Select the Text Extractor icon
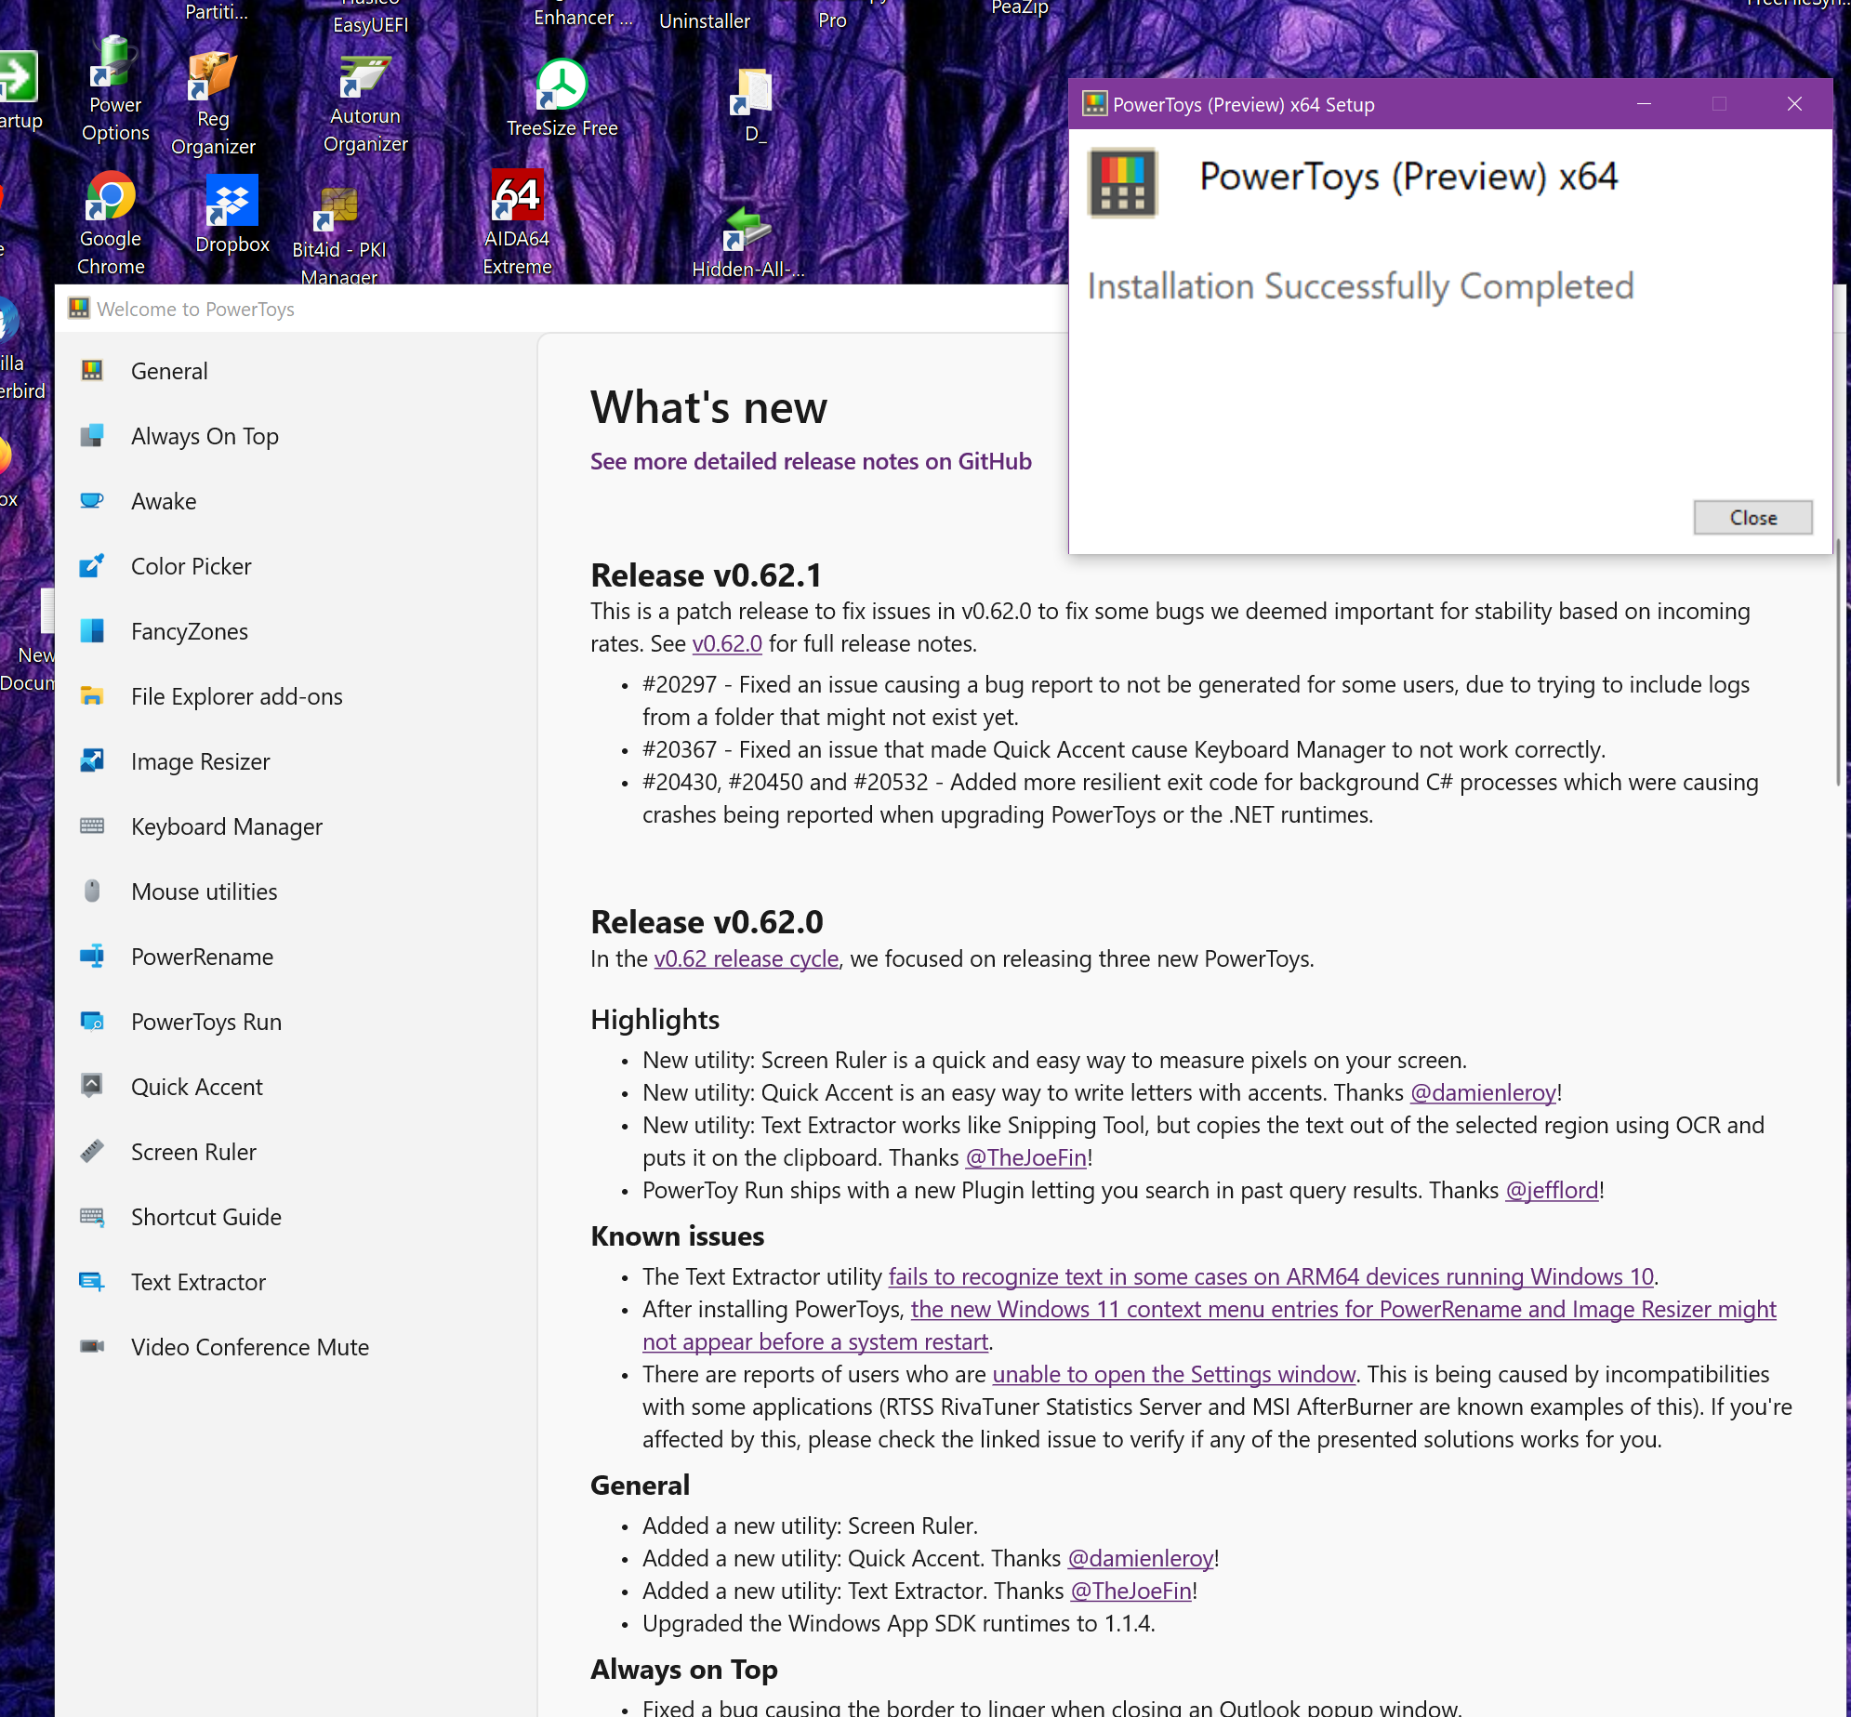Viewport: 1851px width, 1717px height. pyautogui.click(x=91, y=1282)
